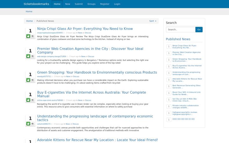Open sidebar link Best Revenue Generating Sites

pyautogui.click(x=187, y=87)
